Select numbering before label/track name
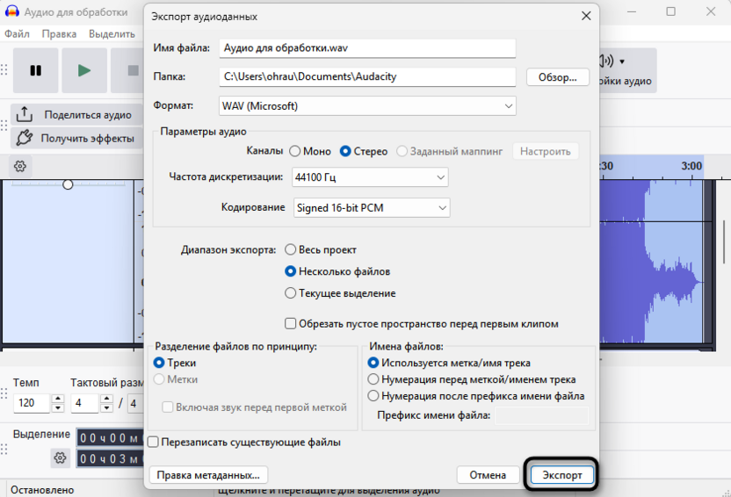Screen dimensions: 731x497 pos(373,379)
